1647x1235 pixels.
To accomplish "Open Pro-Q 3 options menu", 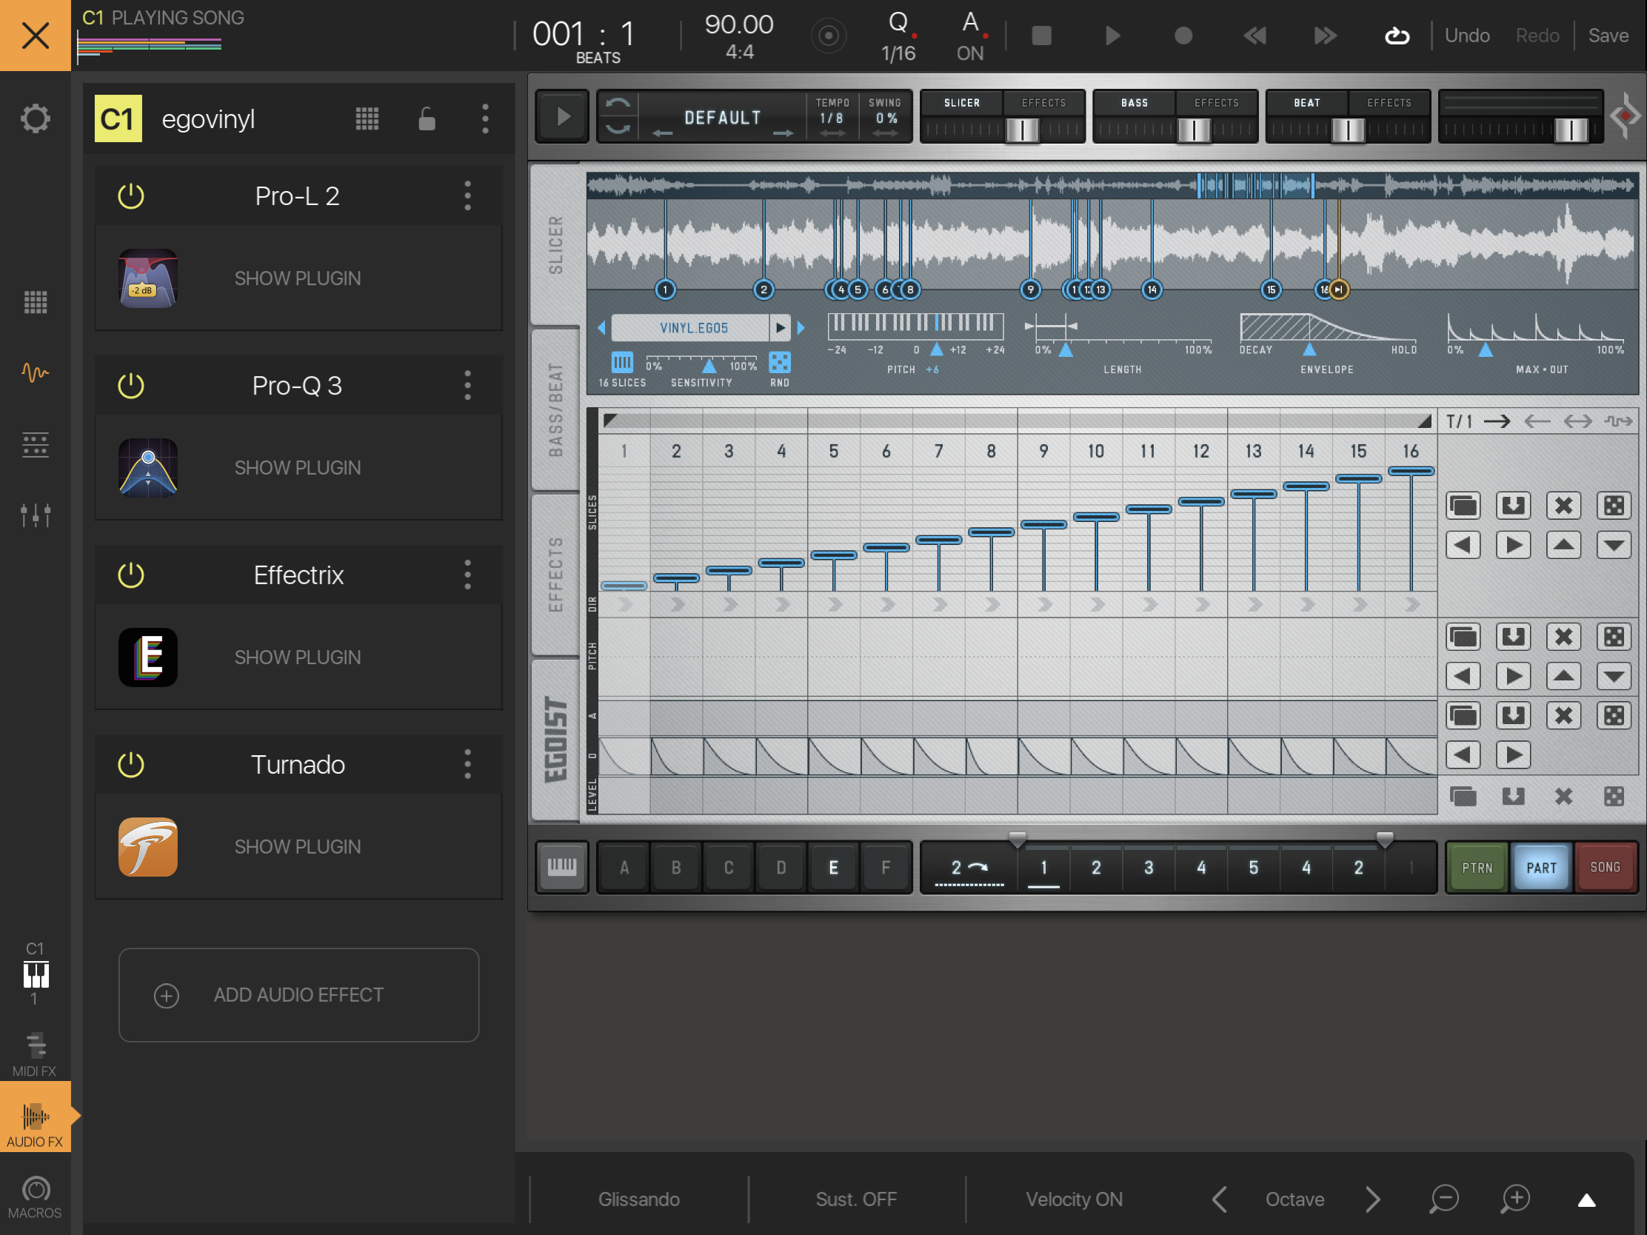I will pos(467,386).
